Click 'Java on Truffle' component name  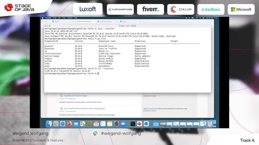[x=108, y=49]
